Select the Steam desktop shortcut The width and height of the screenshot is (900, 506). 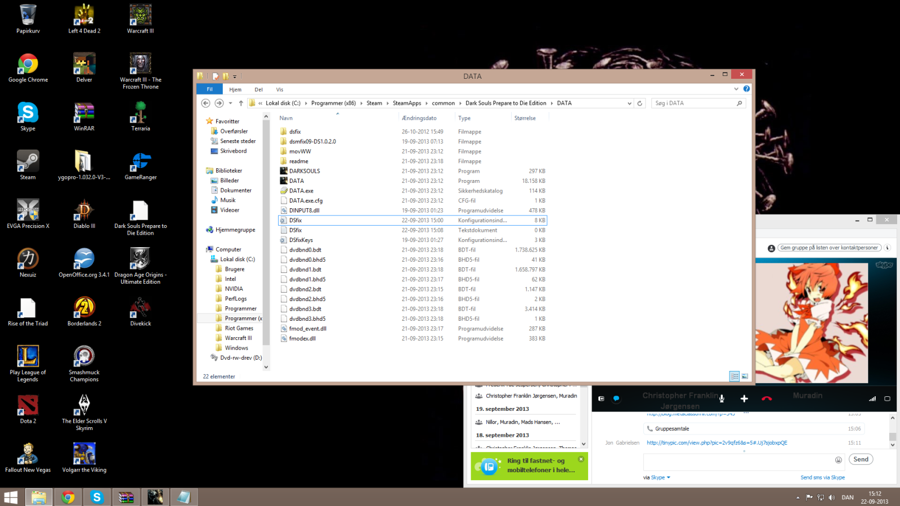coord(28,165)
